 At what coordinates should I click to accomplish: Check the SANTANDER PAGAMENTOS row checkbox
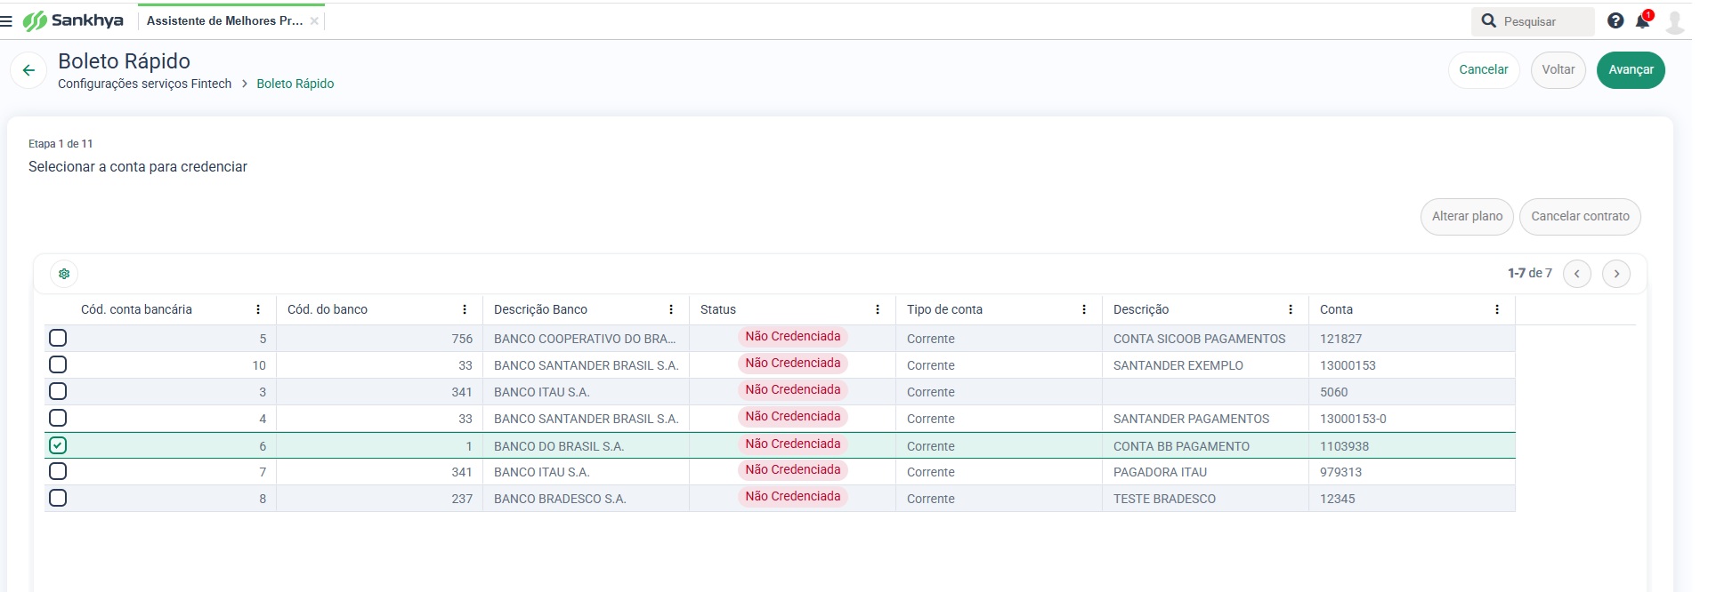click(58, 418)
